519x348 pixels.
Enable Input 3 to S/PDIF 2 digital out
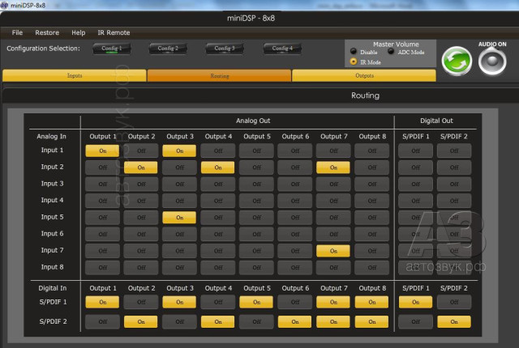point(454,185)
